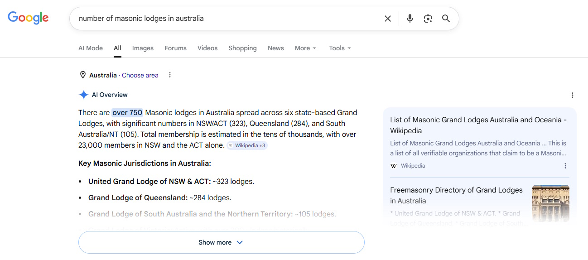Screen dimensions: 588x260
Task: Open the Tools dropdown
Action: [340, 48]
